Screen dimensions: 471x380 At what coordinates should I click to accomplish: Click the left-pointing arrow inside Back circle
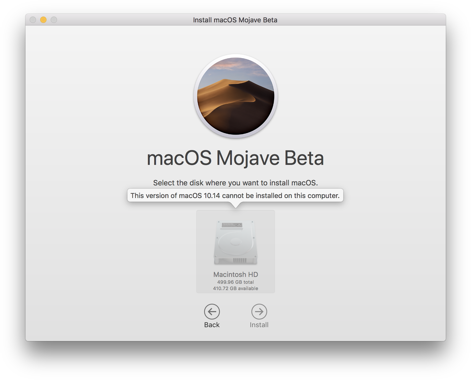click(212, 312)
